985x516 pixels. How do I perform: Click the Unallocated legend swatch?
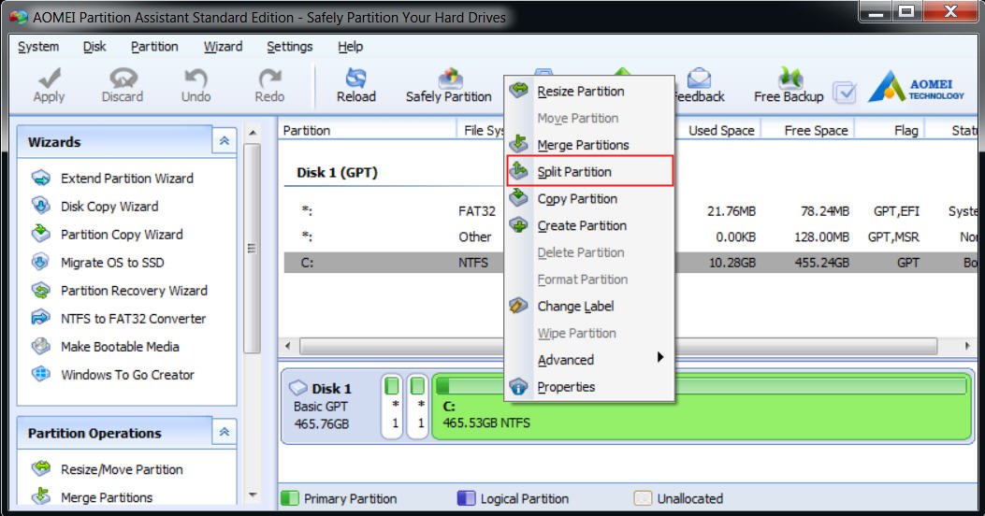[643, 498]
